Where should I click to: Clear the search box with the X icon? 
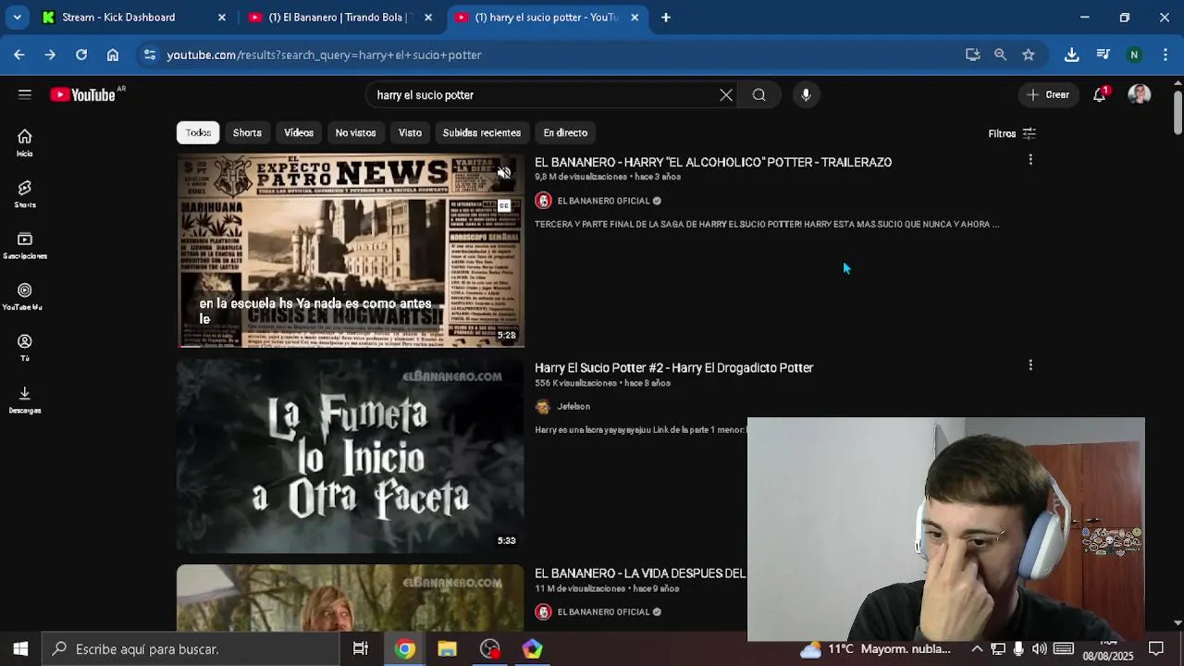click(726, 94)
